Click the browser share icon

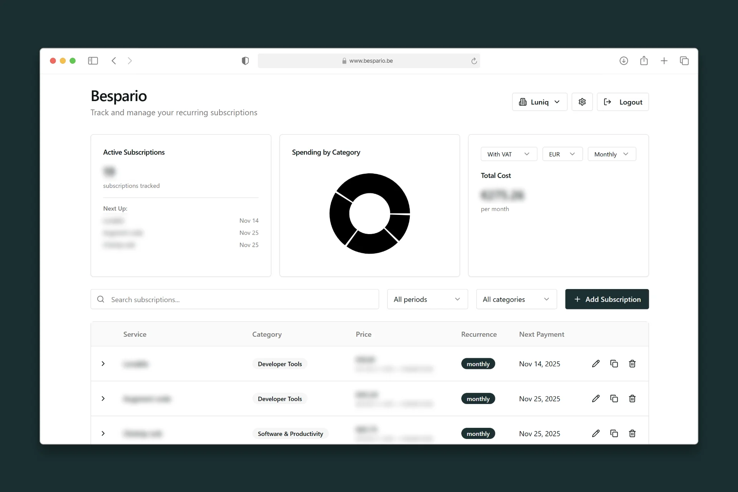click(644, 61)
